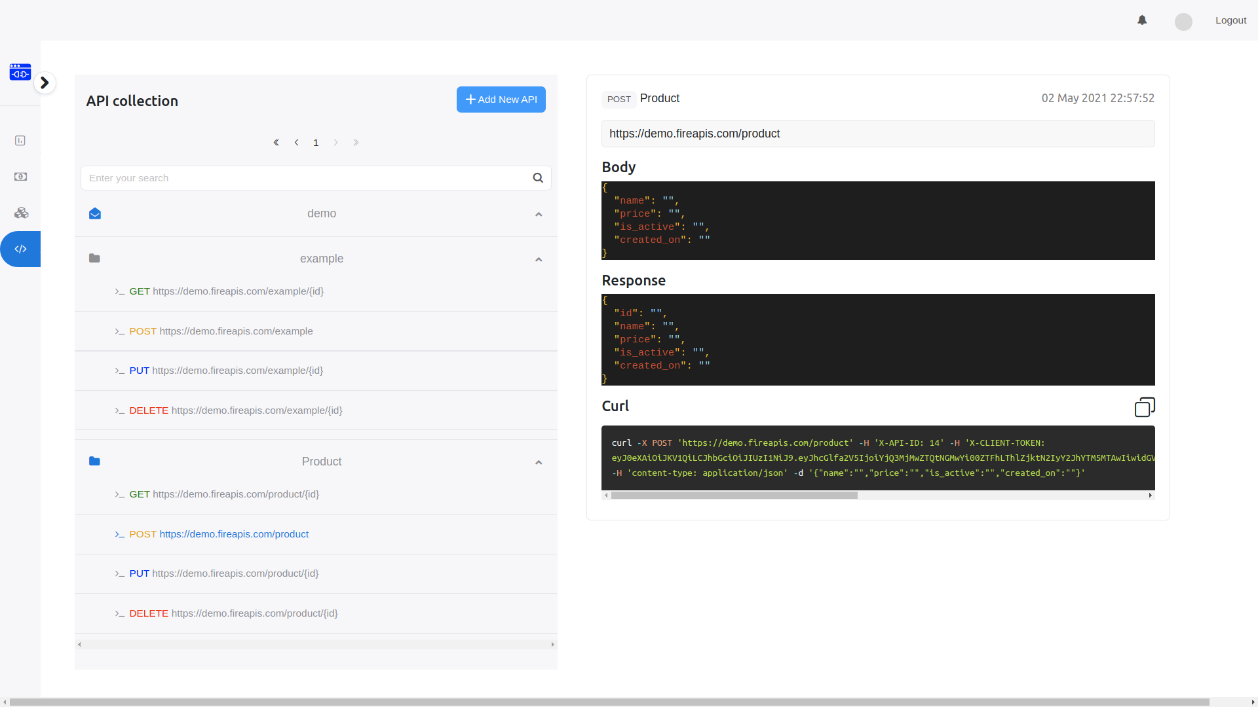Click the search magnifier icon
The width and height of the screenshot is (1258, 707).
(x=538, y=178)
